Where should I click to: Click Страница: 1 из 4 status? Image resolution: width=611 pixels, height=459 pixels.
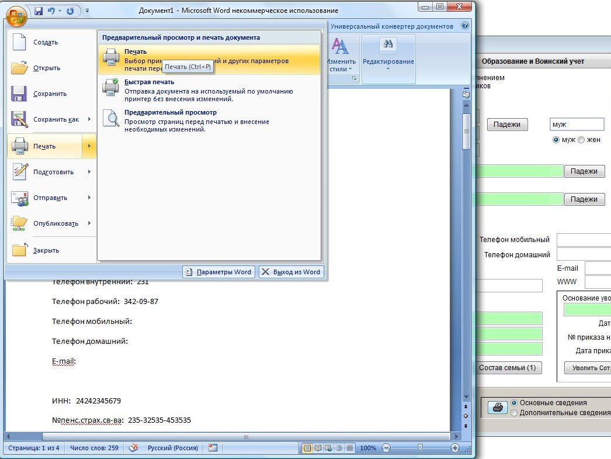point(34,448)
